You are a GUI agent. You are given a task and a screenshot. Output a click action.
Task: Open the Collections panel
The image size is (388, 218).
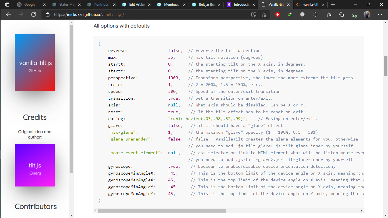pyautogui.click(x=342, y=14)
